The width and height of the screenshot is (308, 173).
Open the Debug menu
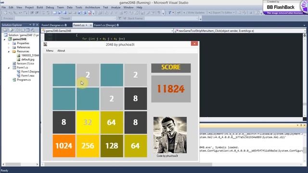click(50, 8)
